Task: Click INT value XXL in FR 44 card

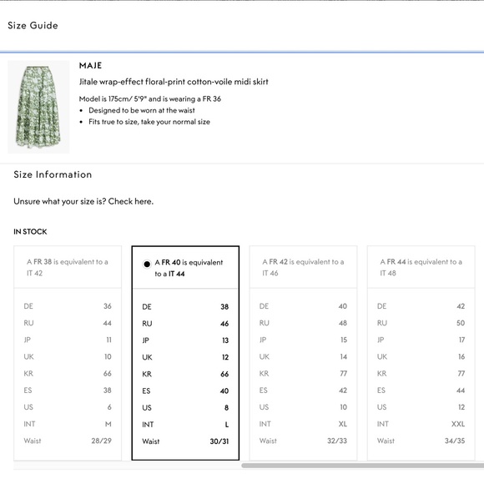Action: (x=458, y=424)
